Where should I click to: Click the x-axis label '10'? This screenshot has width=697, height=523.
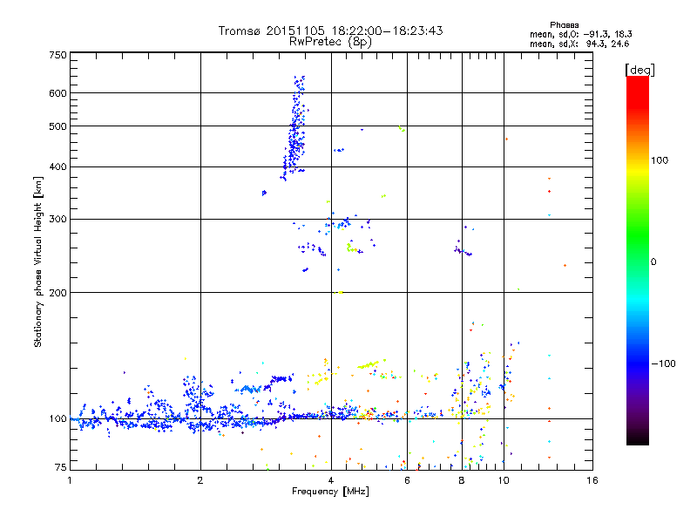coord(504,480)
